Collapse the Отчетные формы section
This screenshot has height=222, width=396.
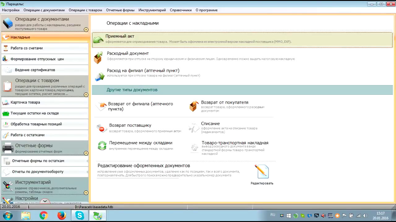86,153
